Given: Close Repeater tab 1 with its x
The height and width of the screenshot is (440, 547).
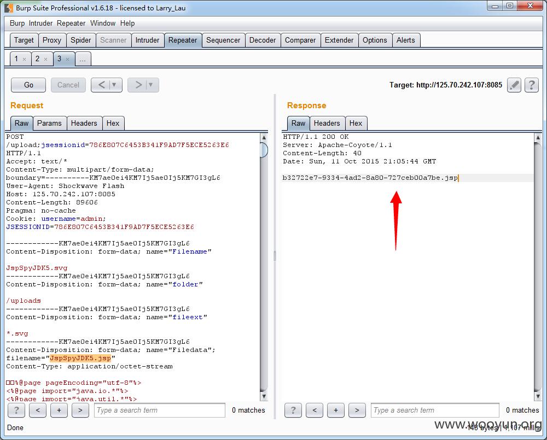Looking at the screenshot, I should tap(24, 59).
